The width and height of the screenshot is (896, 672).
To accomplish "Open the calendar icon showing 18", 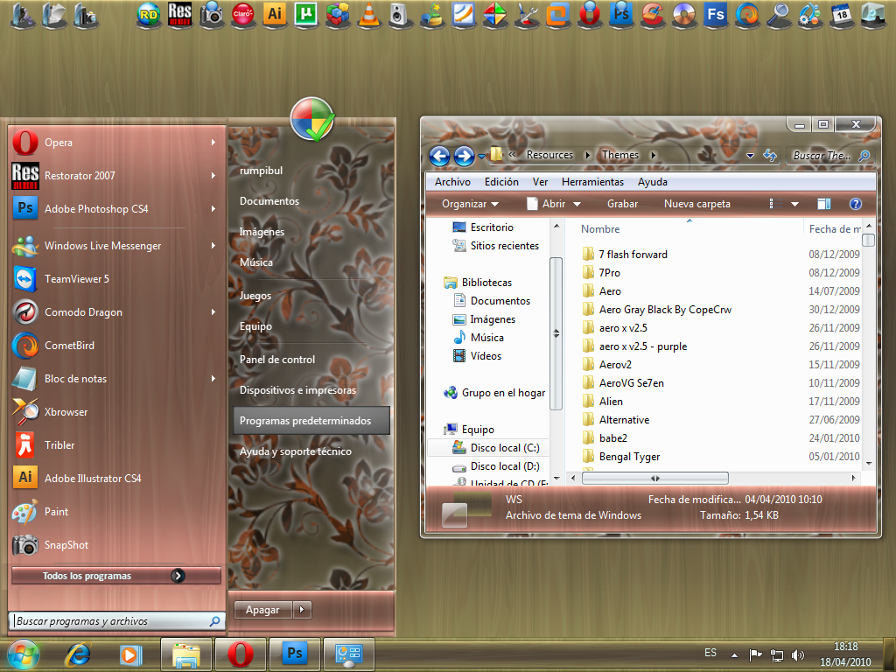I will [841, 14].
